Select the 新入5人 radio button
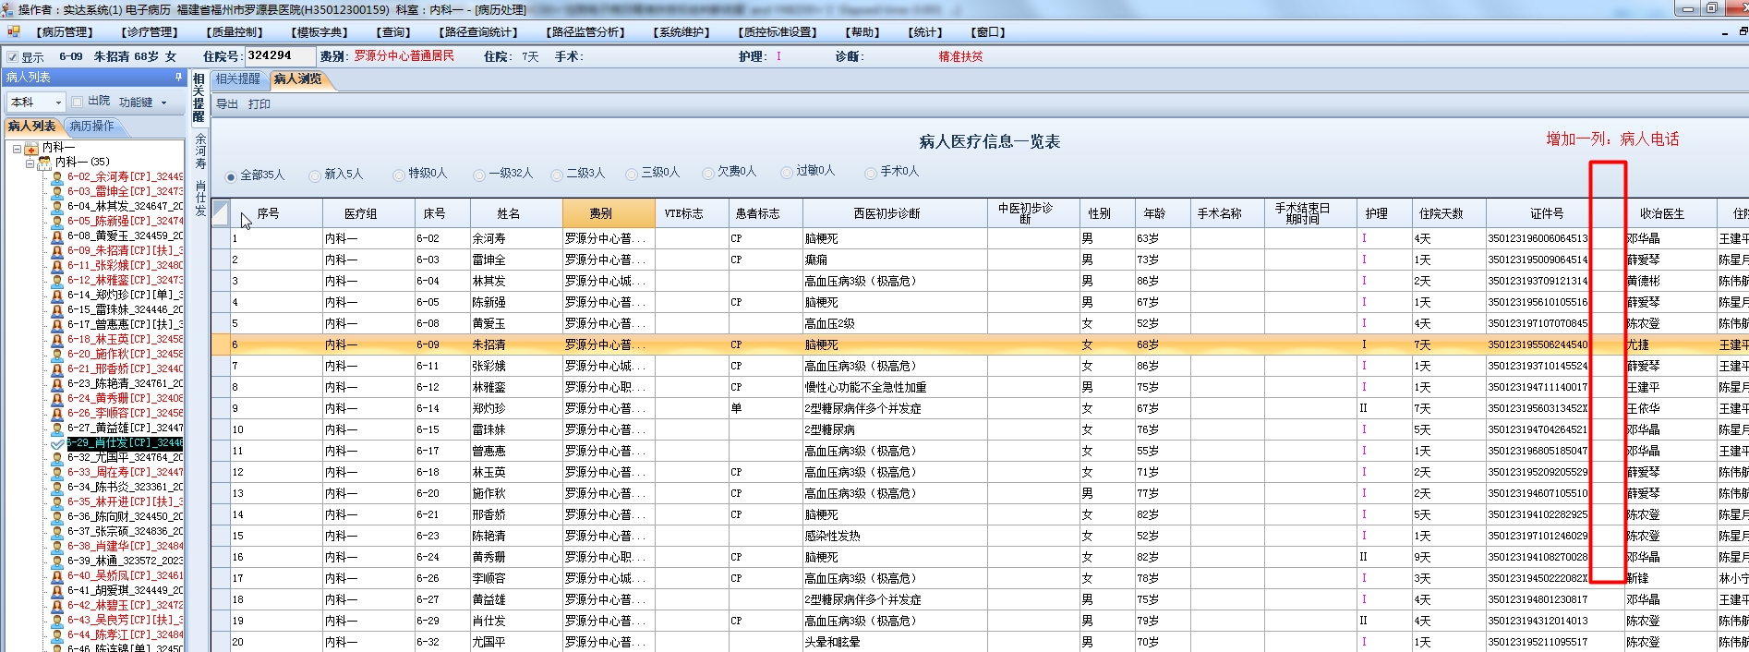Screen dimensions: 1749x652 (315, 175)
